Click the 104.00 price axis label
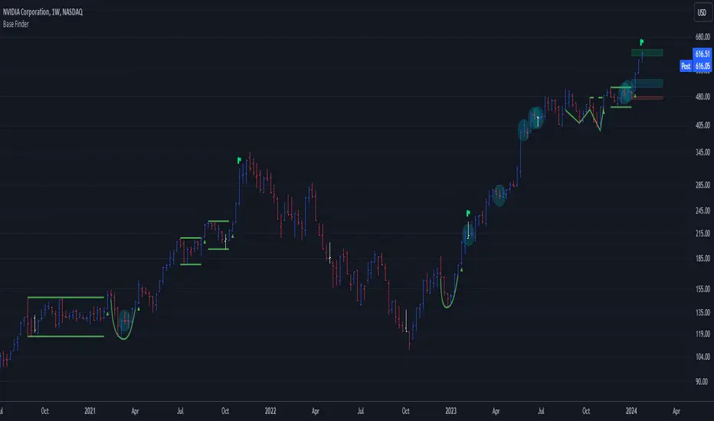This screenshot has width=714, height=421. [x=703, y=357]
